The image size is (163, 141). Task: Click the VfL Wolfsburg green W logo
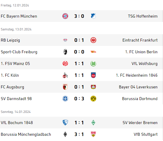[93, 63]
